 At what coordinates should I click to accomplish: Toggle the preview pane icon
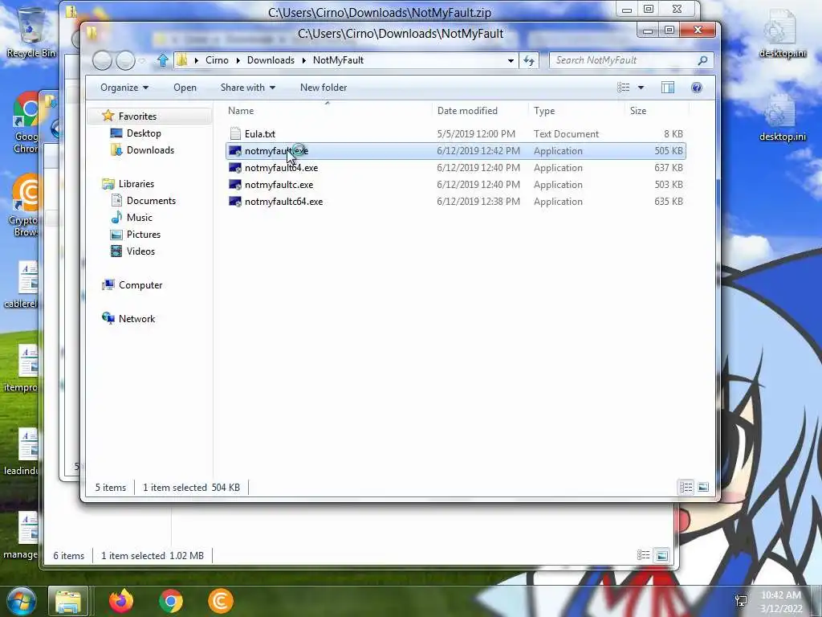(x=667, y=88)
